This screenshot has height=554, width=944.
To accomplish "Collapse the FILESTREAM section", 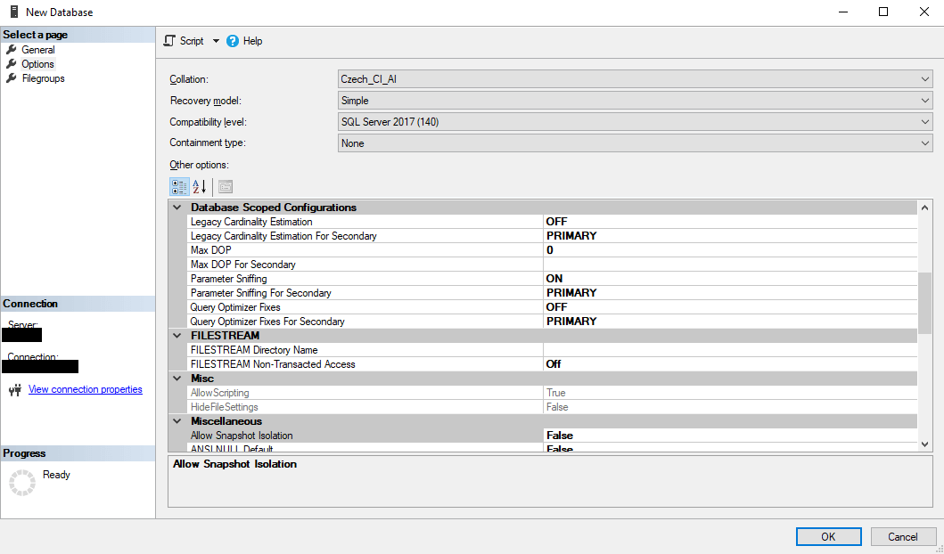I will 177,336.
